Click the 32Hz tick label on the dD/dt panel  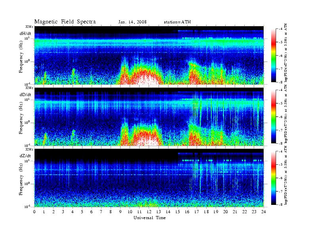coord(29,88)
